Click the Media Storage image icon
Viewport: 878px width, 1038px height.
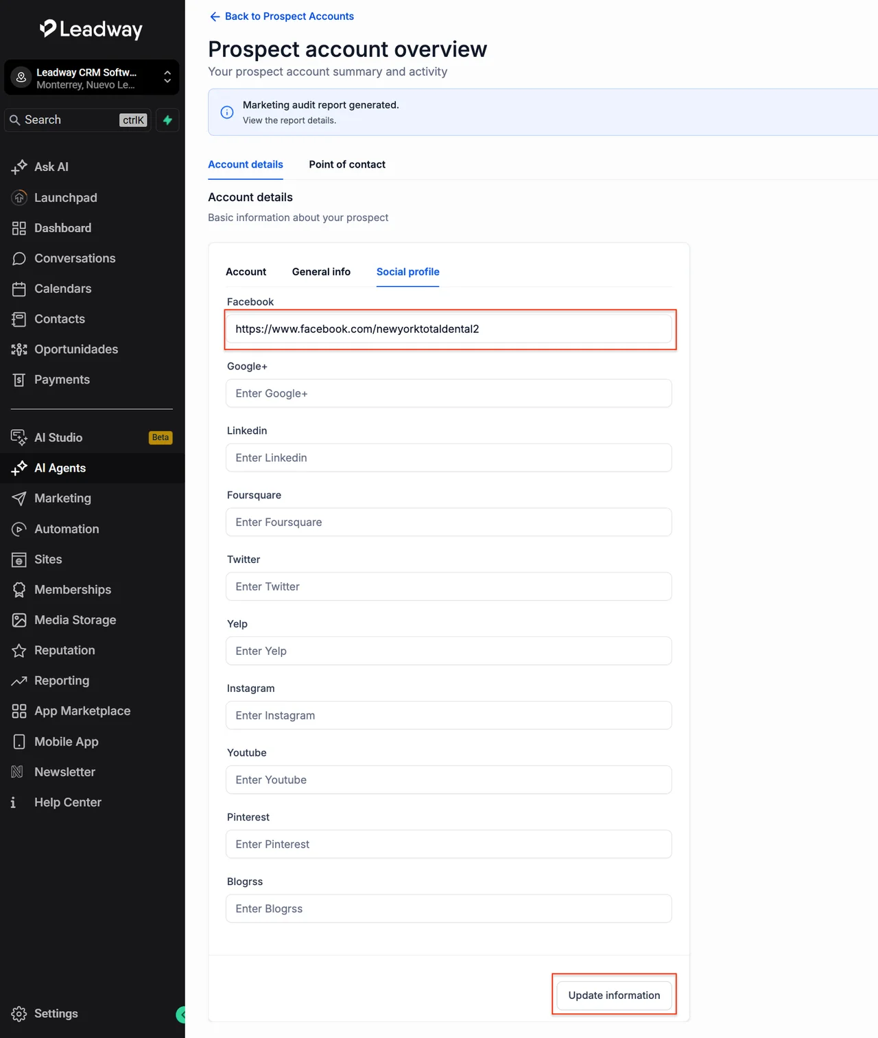tap(19, 620)
